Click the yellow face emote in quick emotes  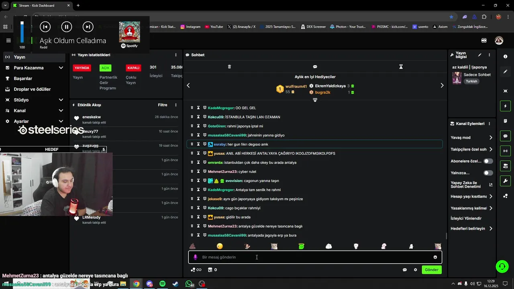pyautogui.click(x=220, y=246)
